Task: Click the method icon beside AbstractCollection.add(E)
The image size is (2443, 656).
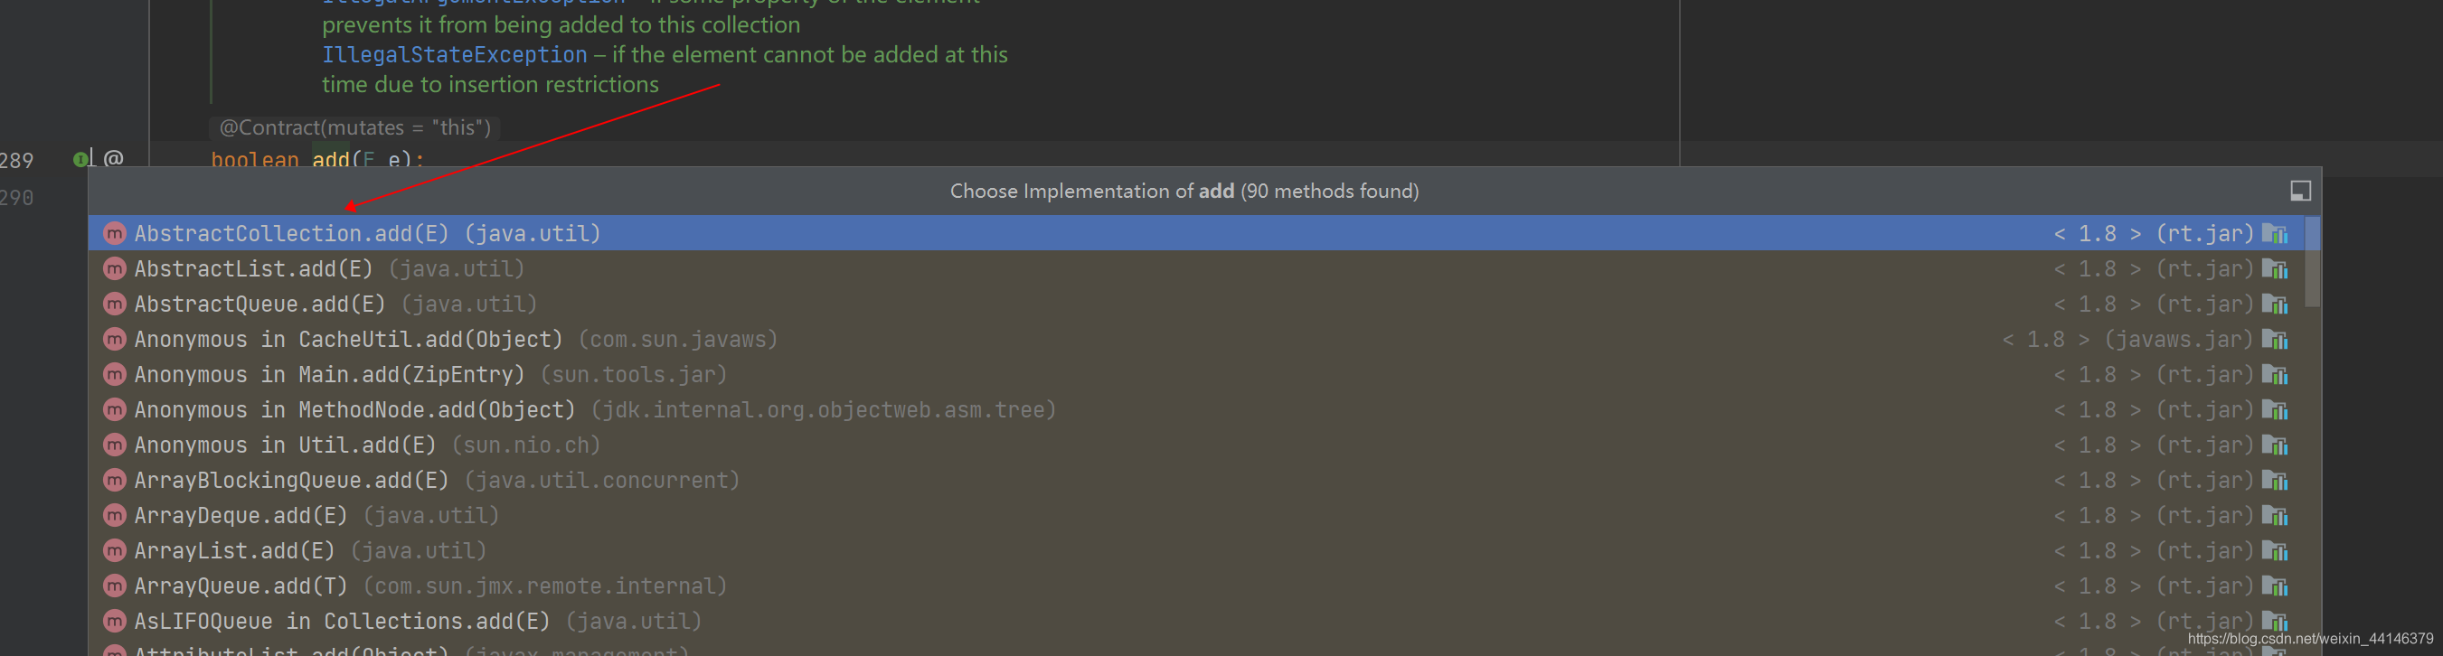Action: 114,233
